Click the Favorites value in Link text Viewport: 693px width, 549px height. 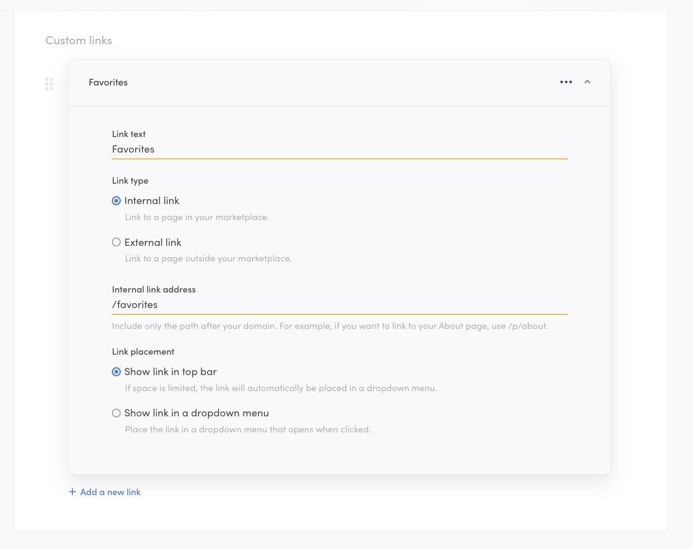point(133,149)
